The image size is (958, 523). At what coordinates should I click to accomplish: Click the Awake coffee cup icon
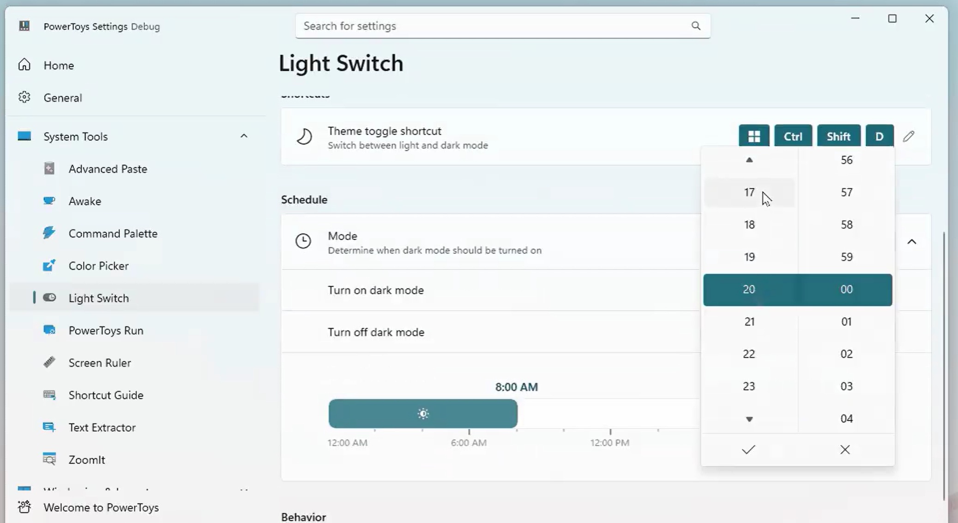tap(49, 201)
